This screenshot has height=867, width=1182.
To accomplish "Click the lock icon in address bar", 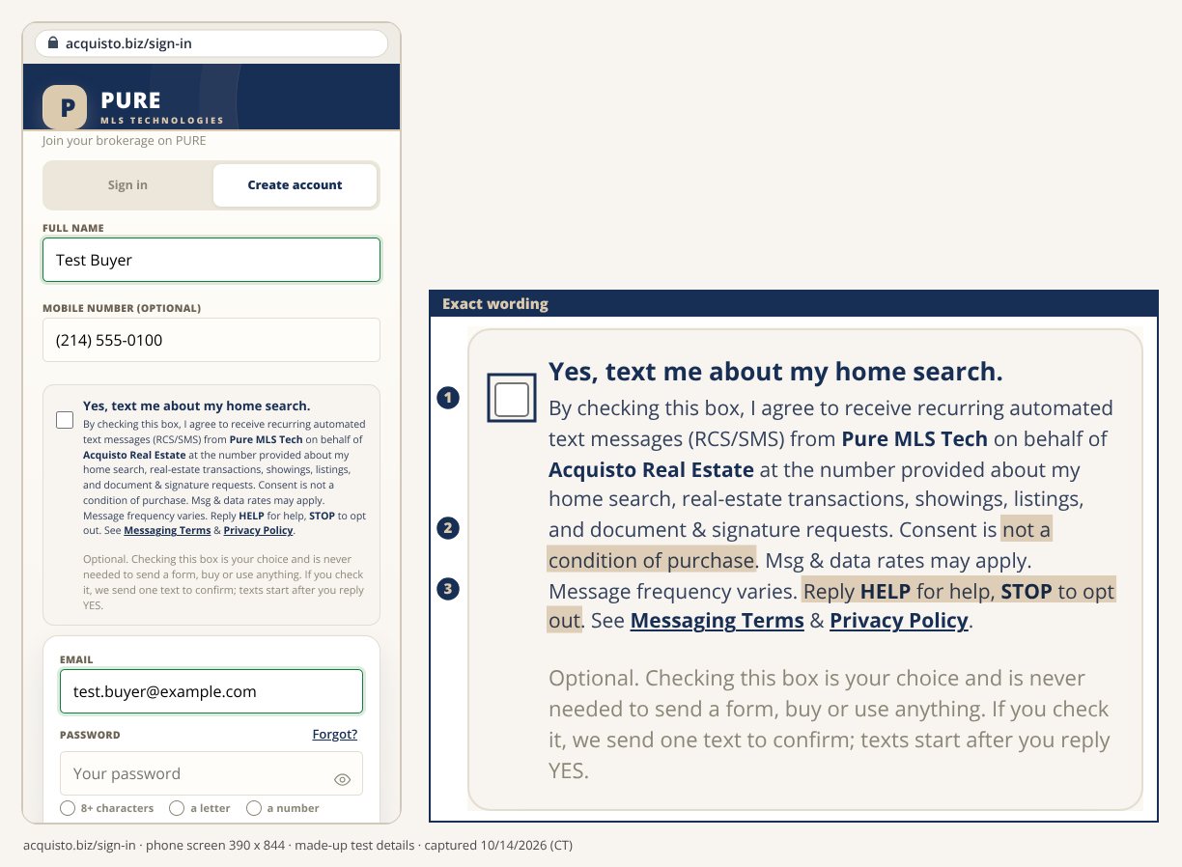I will pyautogui.click(x=52, y=43).
